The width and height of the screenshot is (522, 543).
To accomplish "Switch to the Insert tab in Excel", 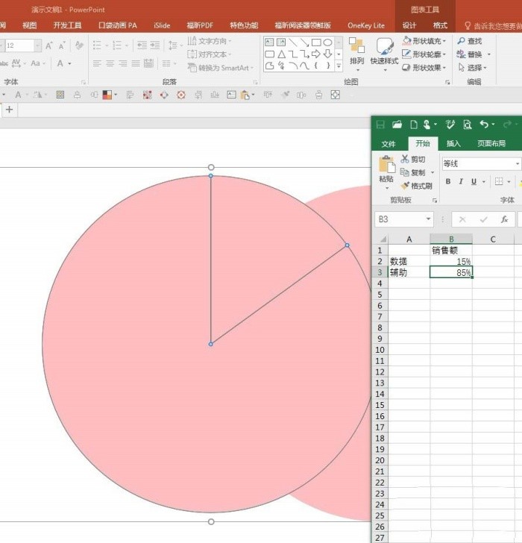I will tap(453, 143).
